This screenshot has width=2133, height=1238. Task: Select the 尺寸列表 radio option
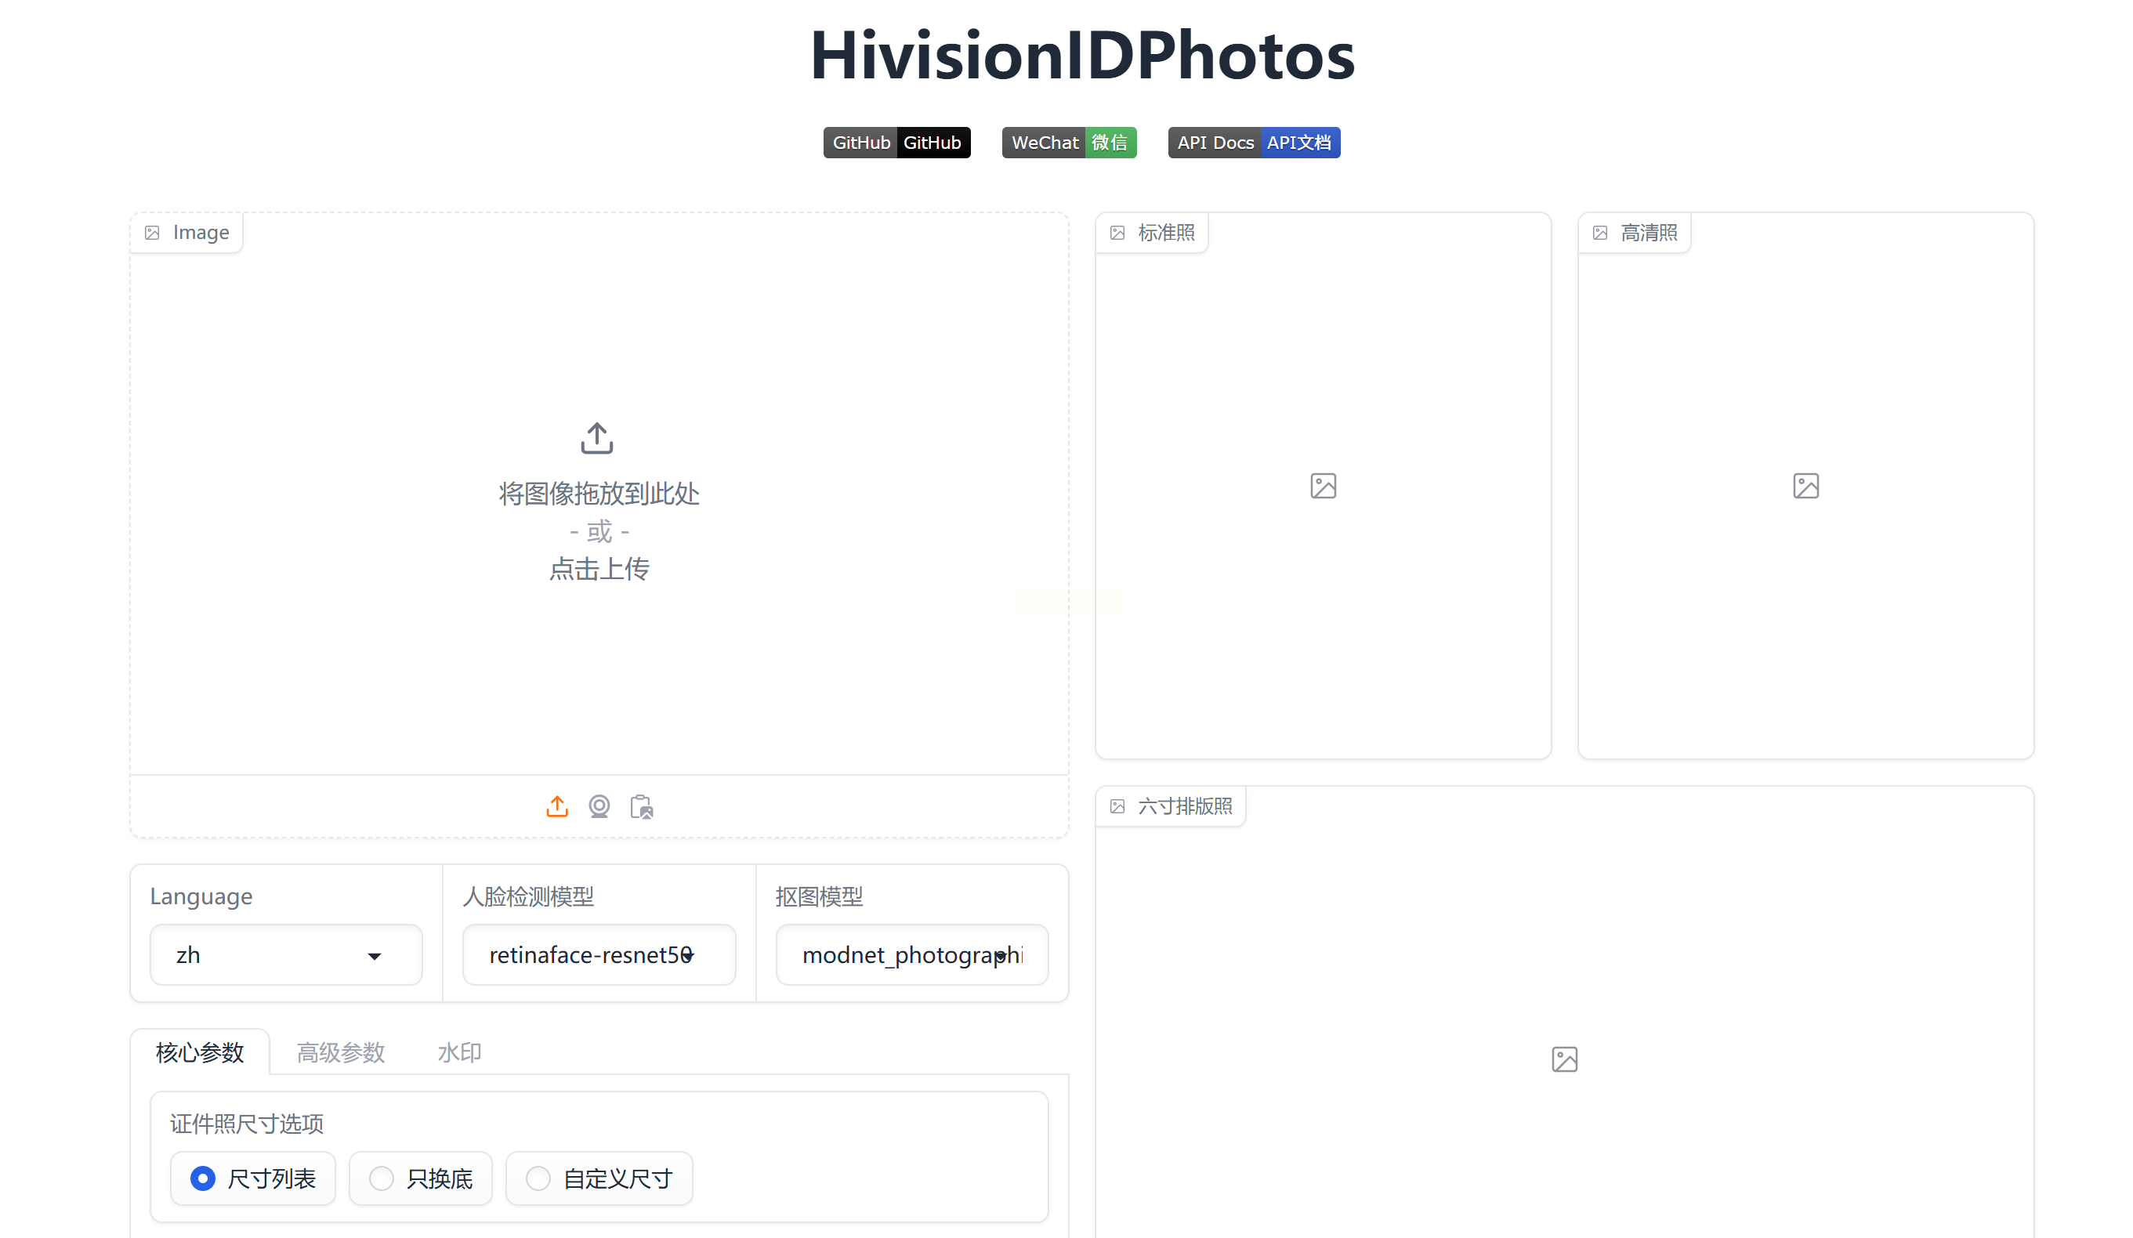click(203, 1178)
